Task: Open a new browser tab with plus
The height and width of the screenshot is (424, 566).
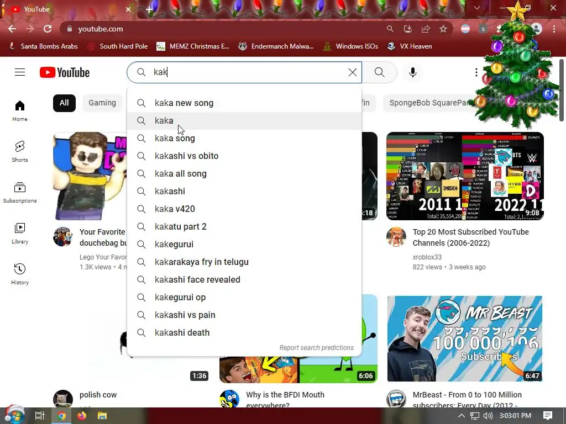Action: pyautogui.click(x=149, y=9)
